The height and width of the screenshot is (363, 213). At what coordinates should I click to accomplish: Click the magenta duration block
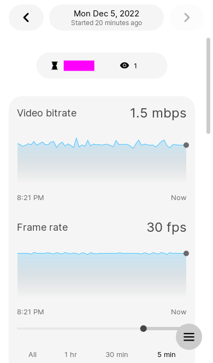point(79,66)
